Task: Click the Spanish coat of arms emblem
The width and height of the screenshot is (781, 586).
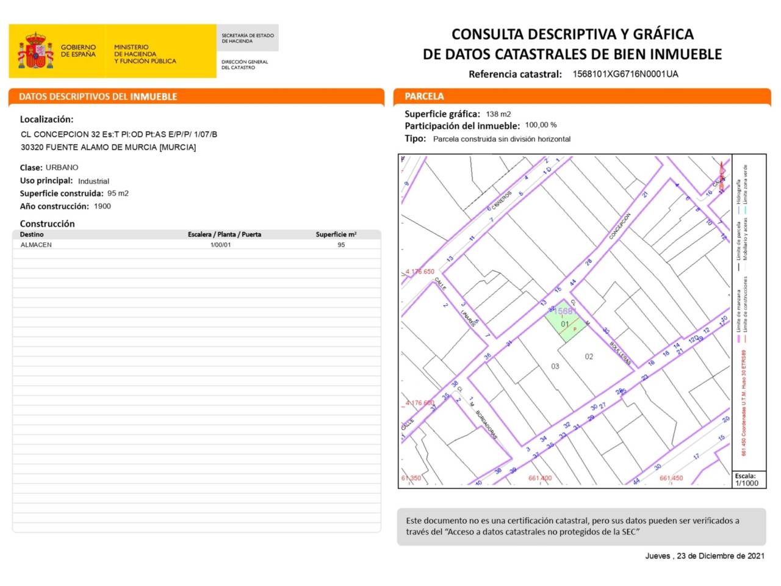Action: tap(35, 51)
